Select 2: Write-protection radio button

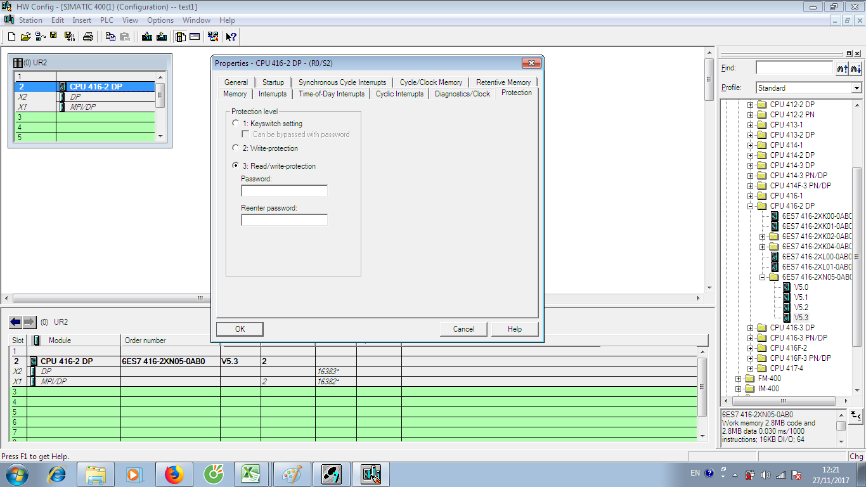(236, 148)
